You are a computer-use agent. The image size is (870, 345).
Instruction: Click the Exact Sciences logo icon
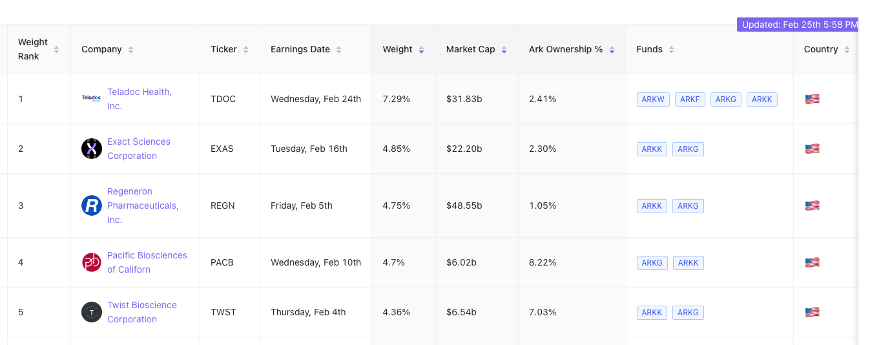click(92, 149)
